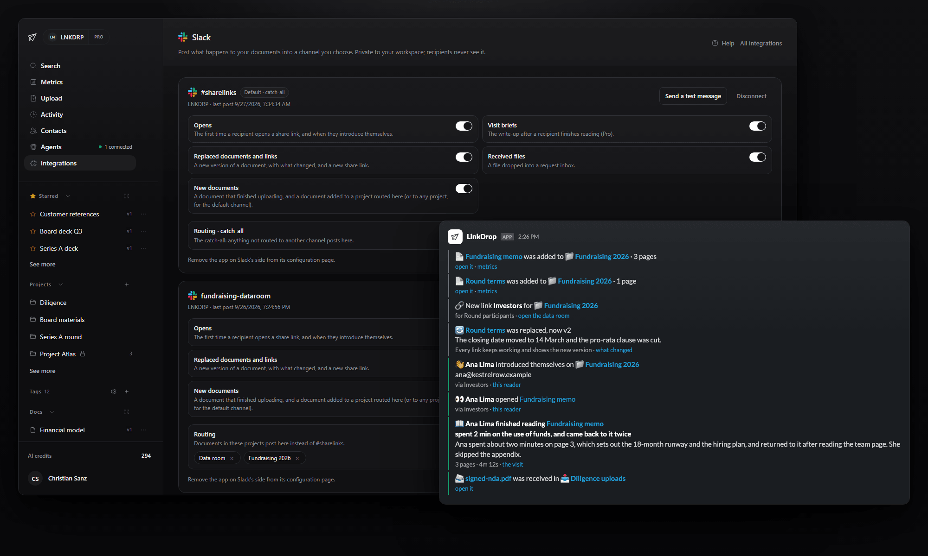Switch off Received files toggle
The width and height of the screenshot is (928, 556).
point(757,157)
